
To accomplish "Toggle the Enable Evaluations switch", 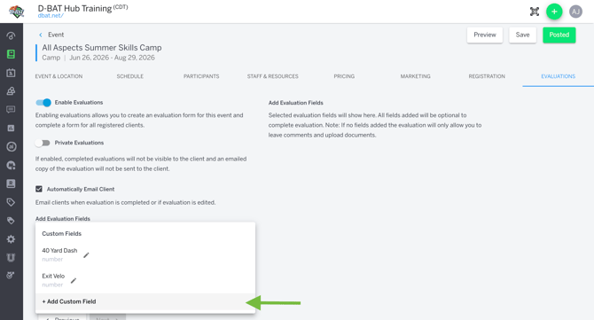I will tap(43, 103).
